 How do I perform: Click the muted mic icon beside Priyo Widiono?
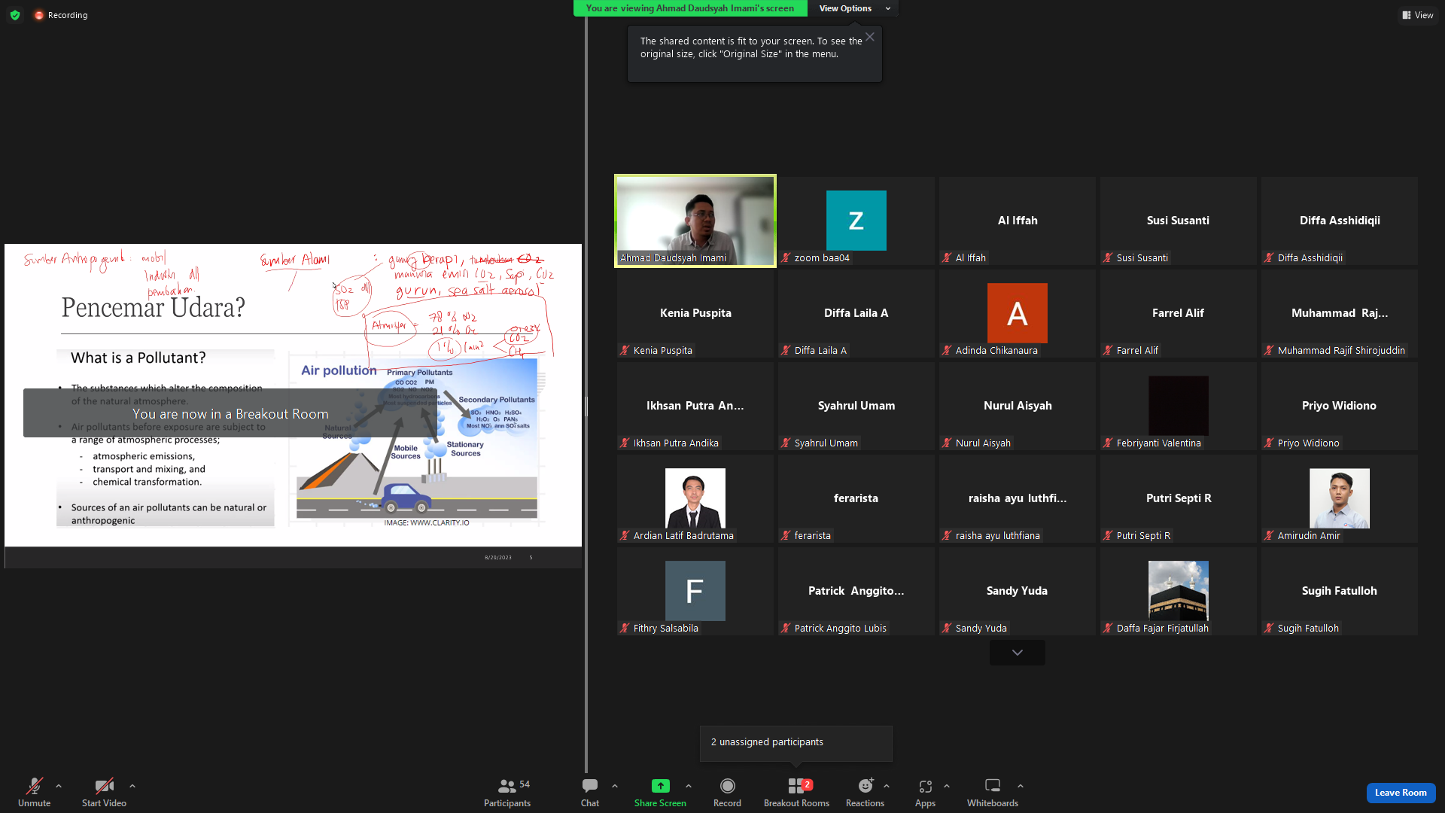coord(1269,443)
